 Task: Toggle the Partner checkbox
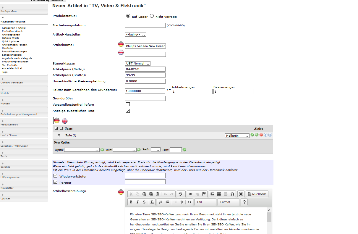point(56,182)
